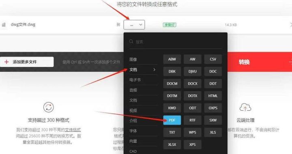
Task: Click the 支持超过 300 种格式 heading
Action: 48,120
